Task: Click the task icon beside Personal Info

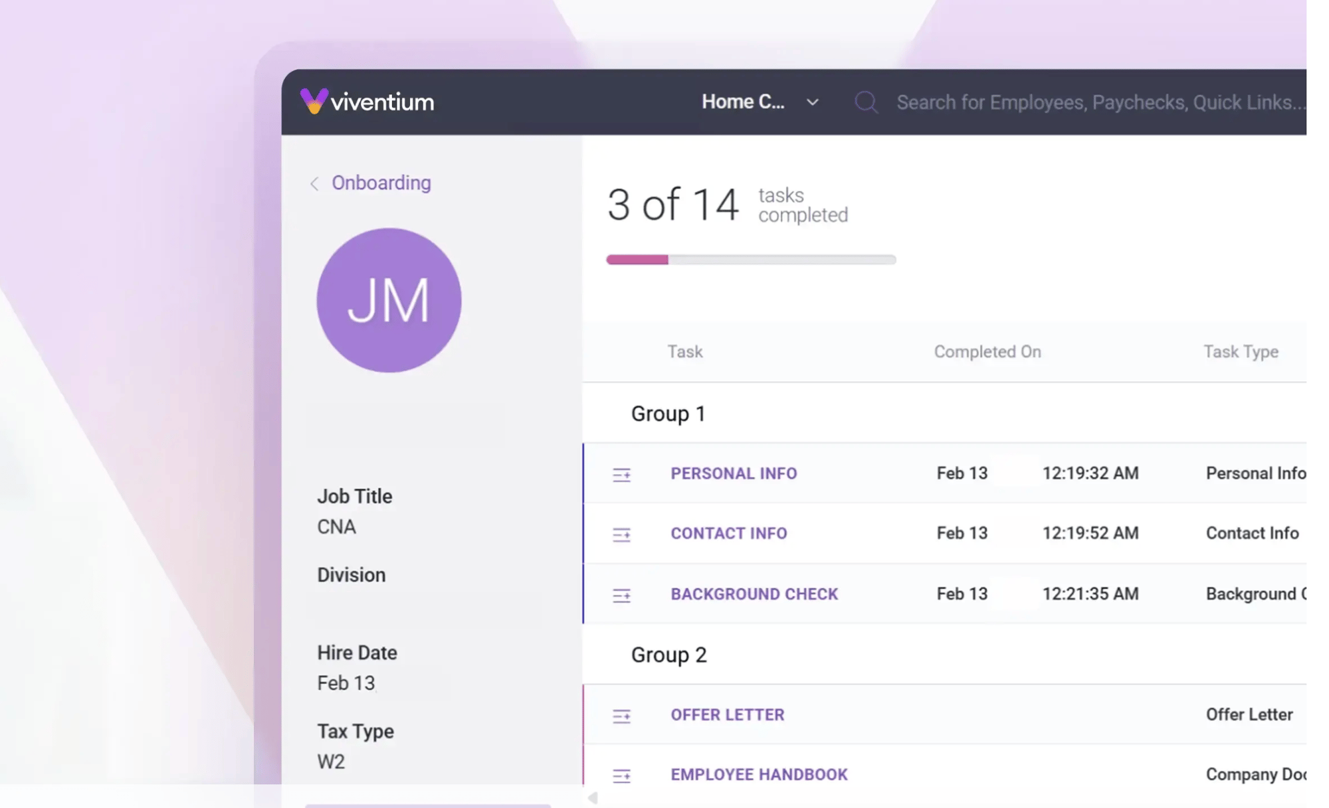Action: [x=622, y=473]
